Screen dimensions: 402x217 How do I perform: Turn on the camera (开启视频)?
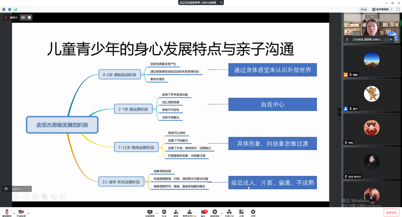coord(21,212)
